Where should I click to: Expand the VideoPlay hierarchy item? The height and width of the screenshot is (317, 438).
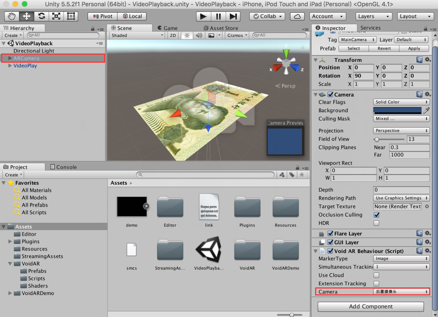point(10,65)
